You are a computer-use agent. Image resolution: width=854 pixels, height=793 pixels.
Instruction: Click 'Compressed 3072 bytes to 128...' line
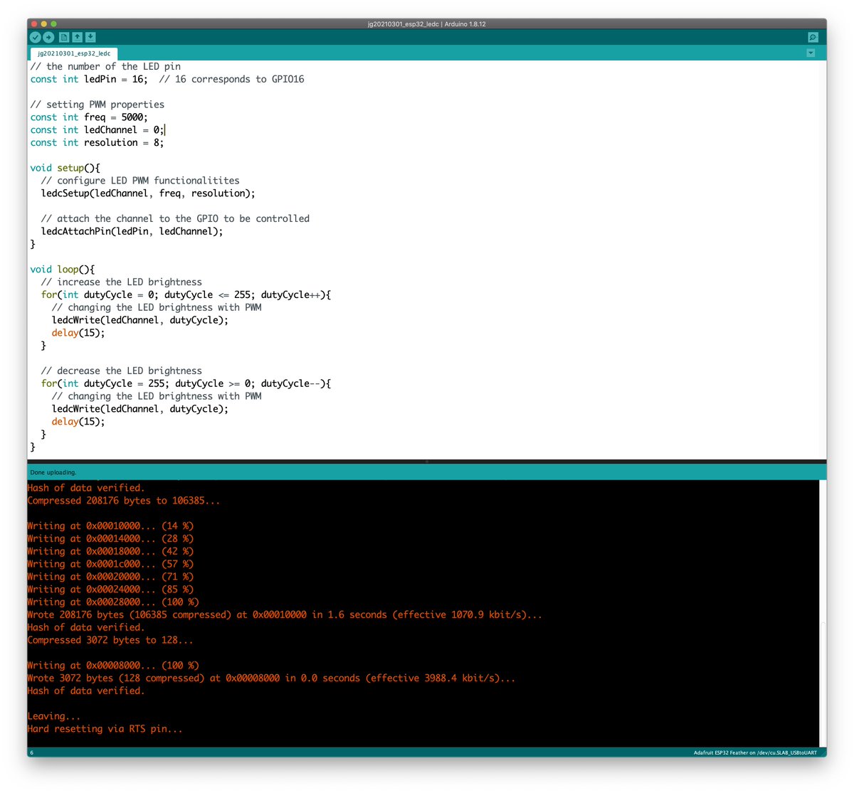110,641
